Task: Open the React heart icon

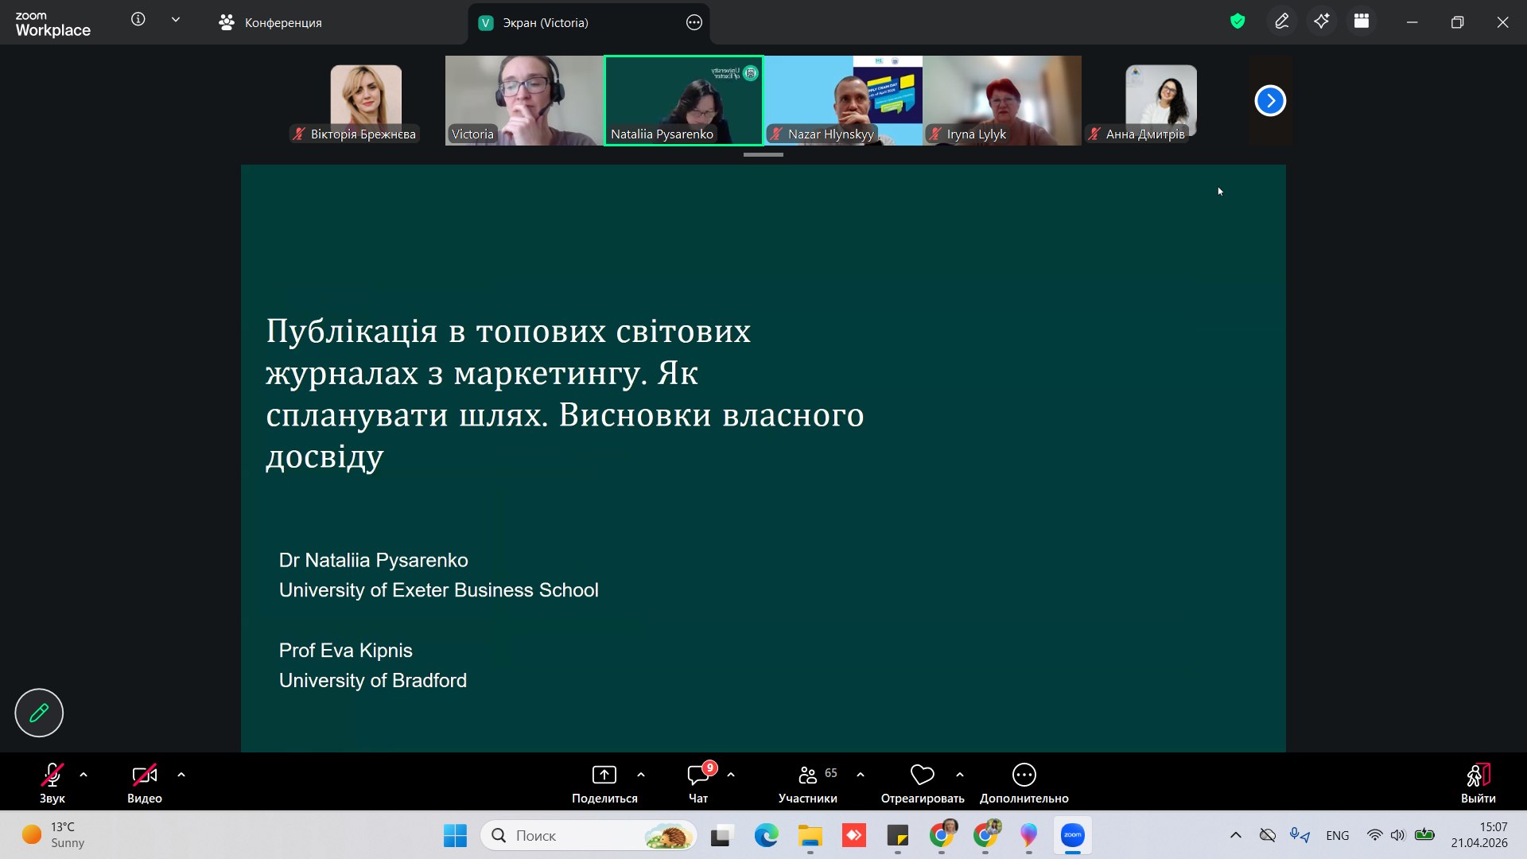Action: (x=922, y=775)
